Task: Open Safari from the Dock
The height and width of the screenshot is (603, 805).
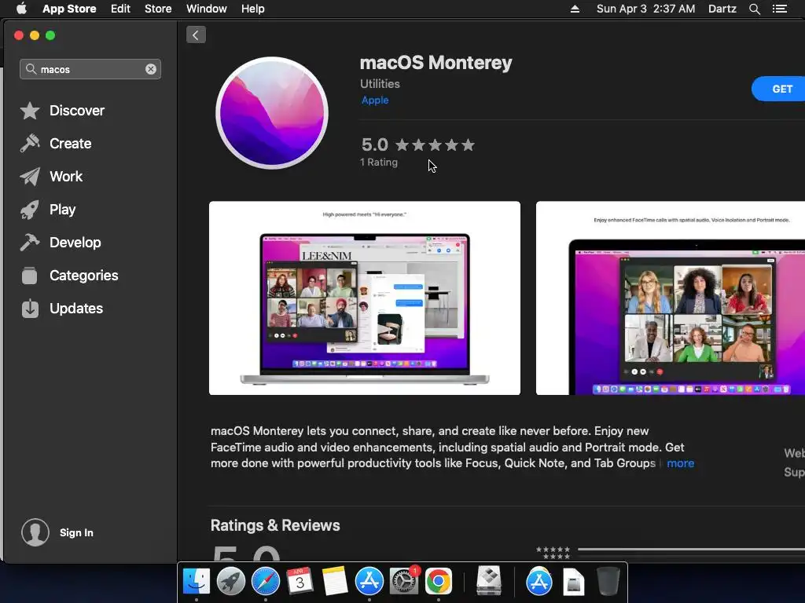Action: (x=266, y=582)
